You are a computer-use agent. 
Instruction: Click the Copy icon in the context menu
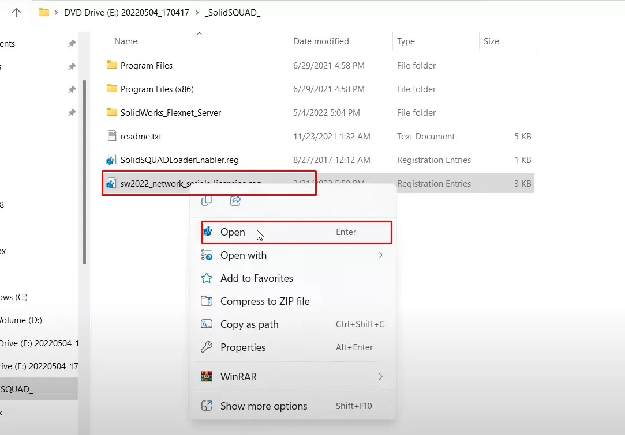[x=206, y=201]
